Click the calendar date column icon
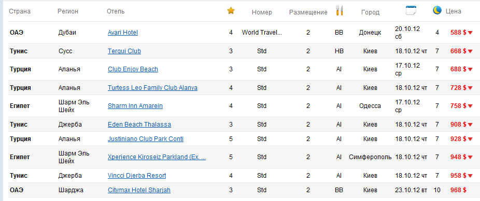This screenshot has height=201, width=480. pos(411,10)
